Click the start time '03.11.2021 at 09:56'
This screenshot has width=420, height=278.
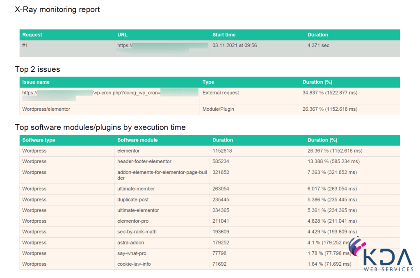(x=235, y=45)
